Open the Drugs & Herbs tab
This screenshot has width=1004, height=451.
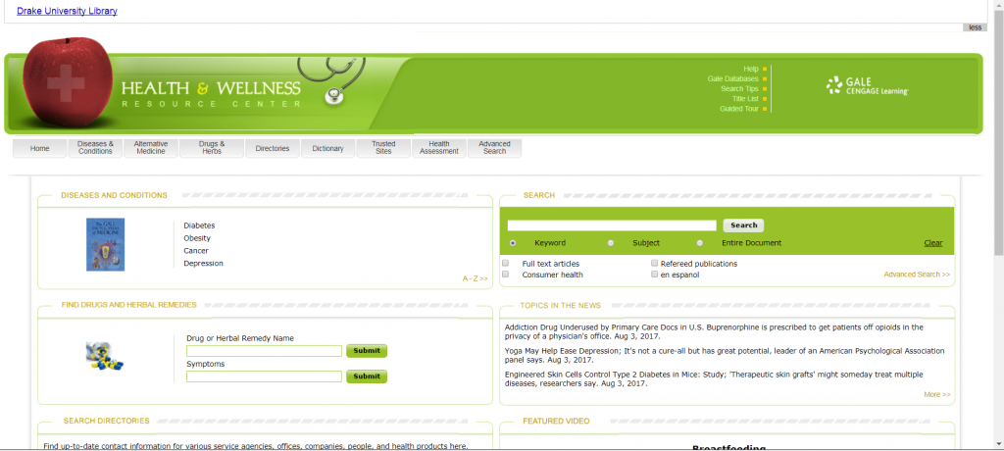tap(212, 148)
